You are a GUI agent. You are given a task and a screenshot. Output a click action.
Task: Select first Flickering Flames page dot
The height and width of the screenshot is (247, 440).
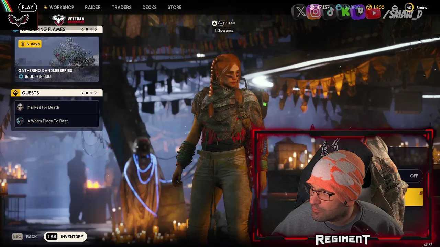pyautogui.click(x=87, y=29)
